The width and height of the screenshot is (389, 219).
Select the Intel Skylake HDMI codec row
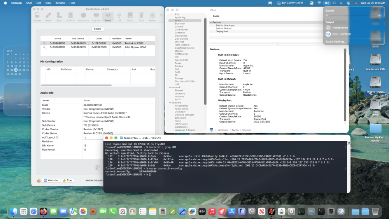(98, 47)
